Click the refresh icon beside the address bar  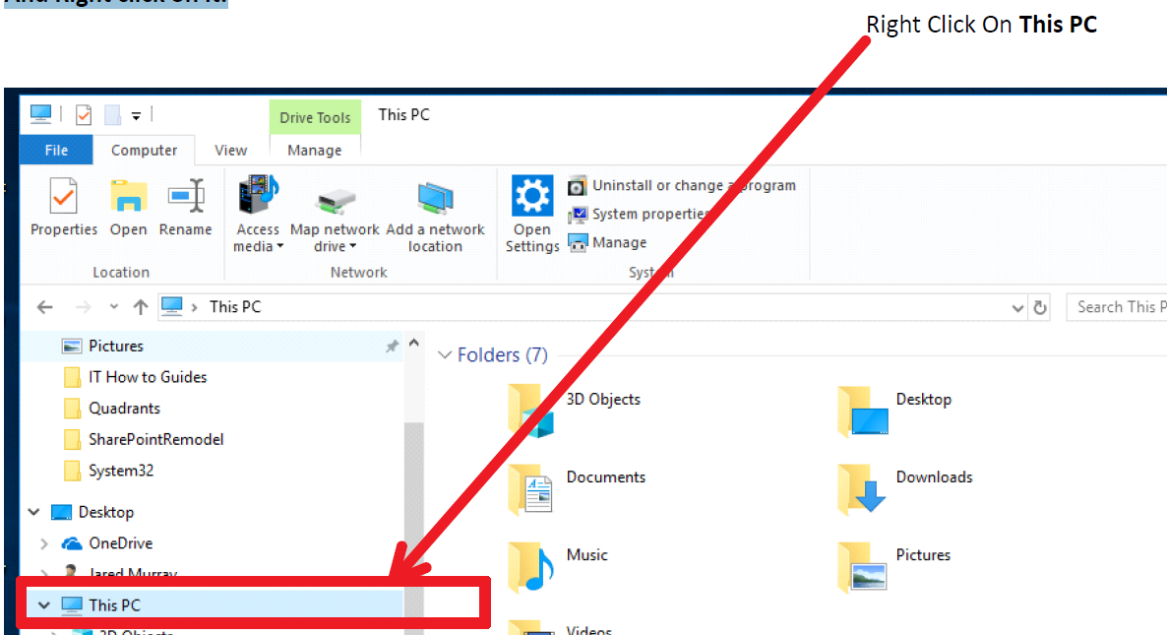[x=1041, y=306]
